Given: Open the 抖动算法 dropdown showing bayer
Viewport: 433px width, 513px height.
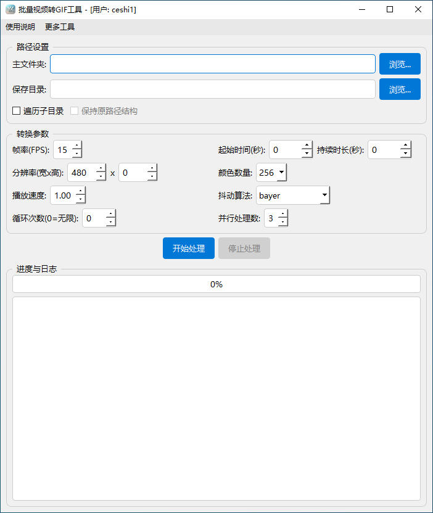Looking at the screenshot, I should pos(293,195).
